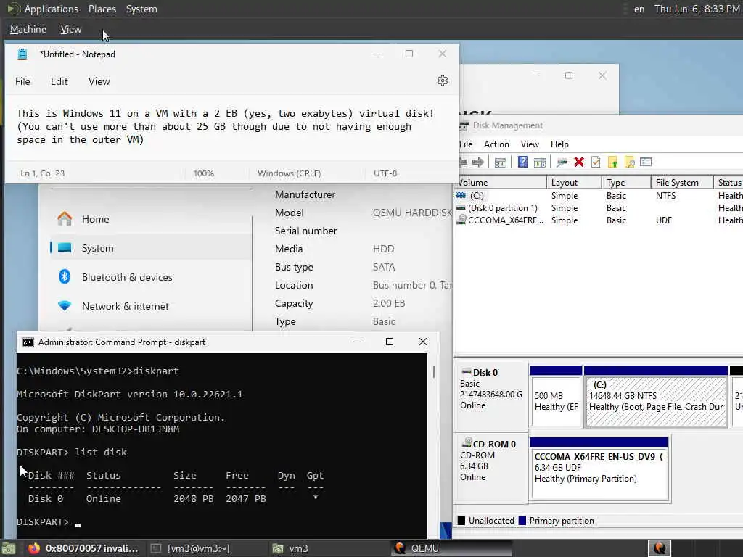The width and height of the screenshot is (743, 557).
Task: Click the System monitor icon in Settings sidebar
Action: [65, 248]
